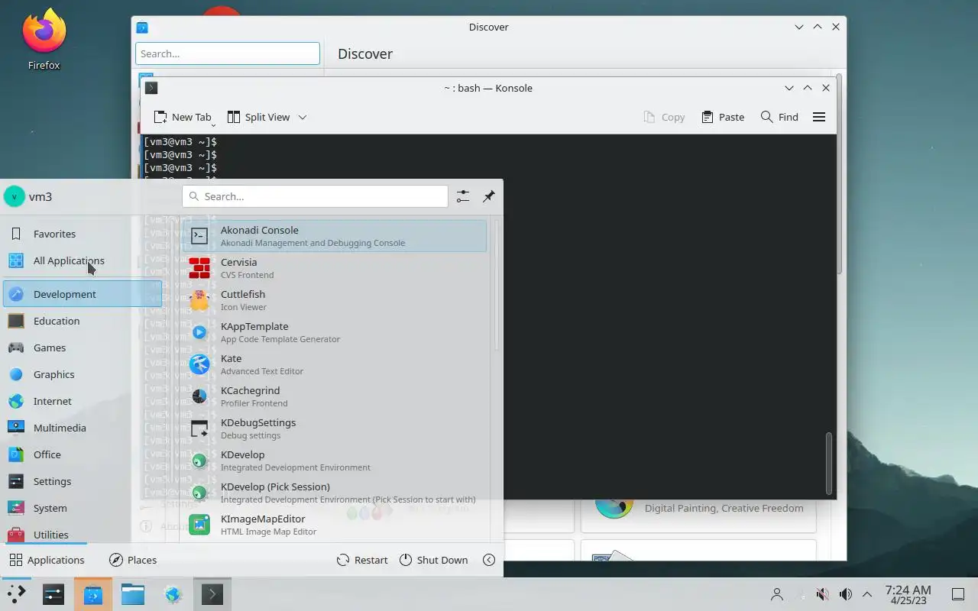Viewport: 978px width, 611px height.
Task: Select Settings category in launcher
Action: pos(82,481)
